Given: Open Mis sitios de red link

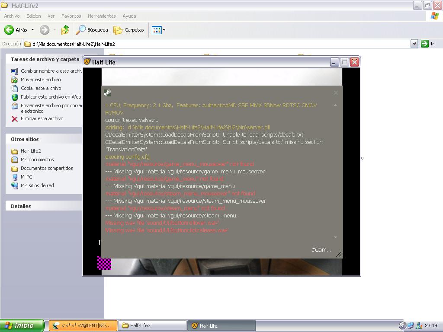Looking at the screenshot, I should click(37, 185).
